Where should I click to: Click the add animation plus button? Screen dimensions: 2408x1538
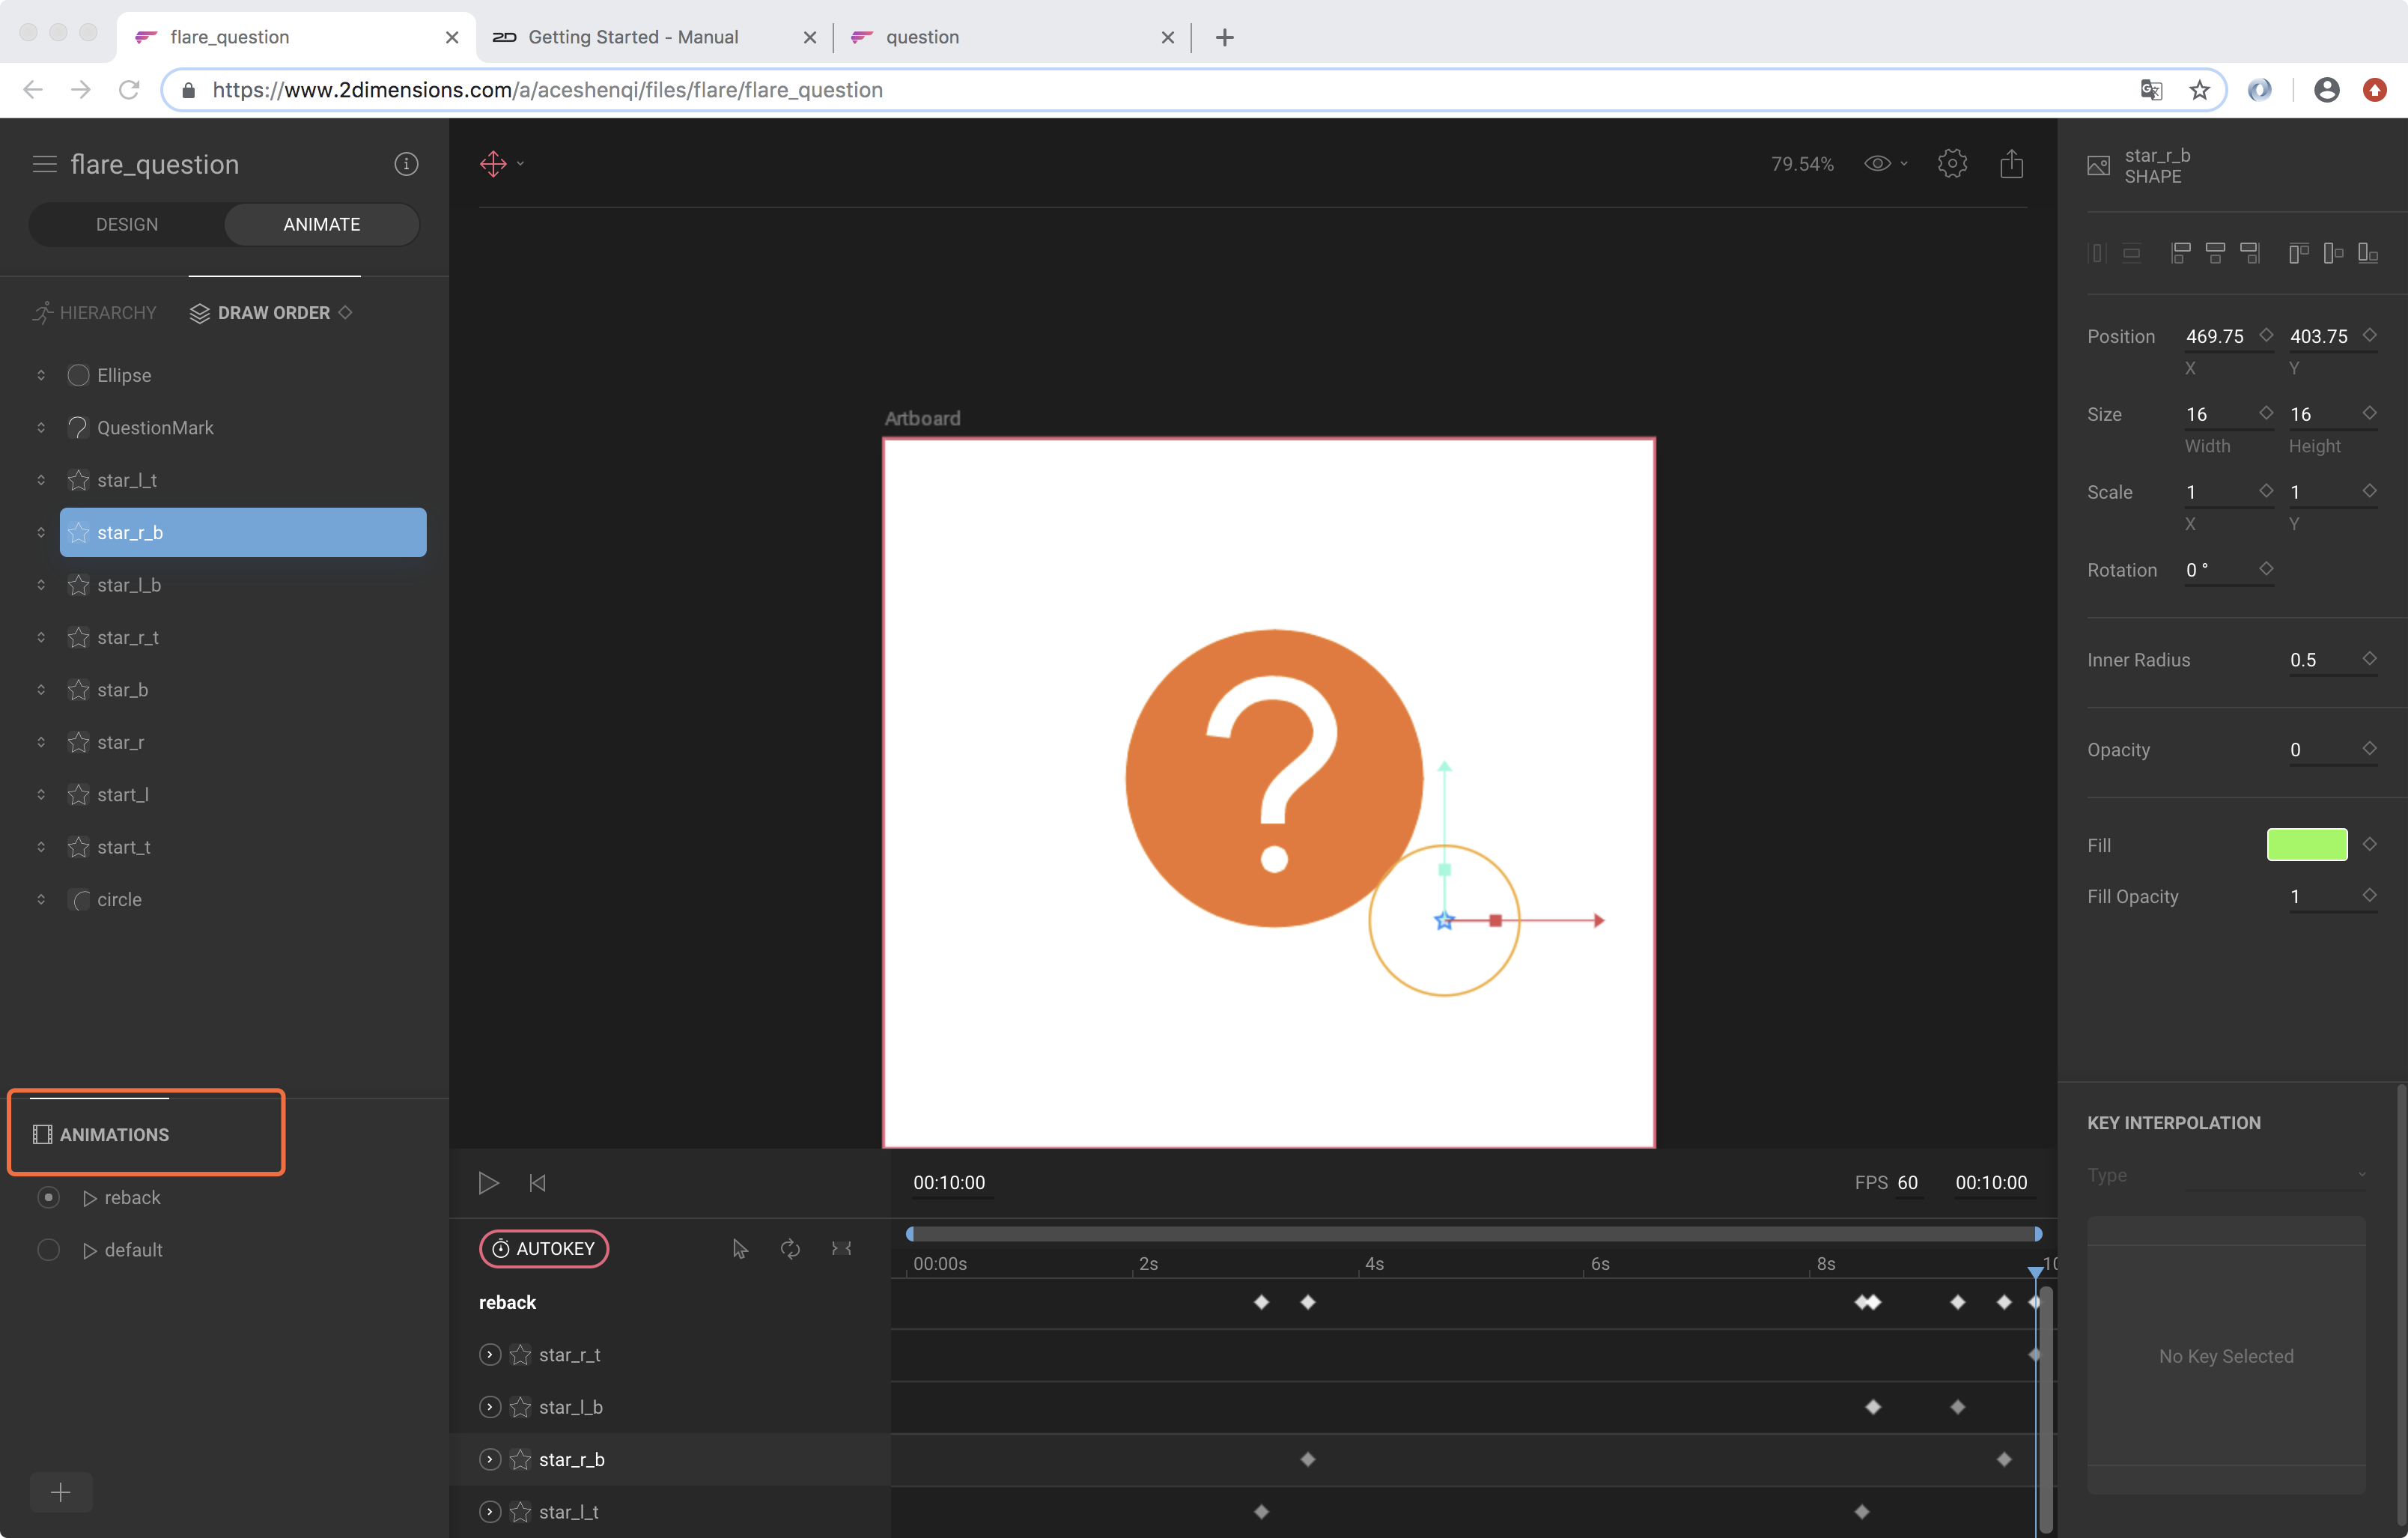click(60, 1492)
